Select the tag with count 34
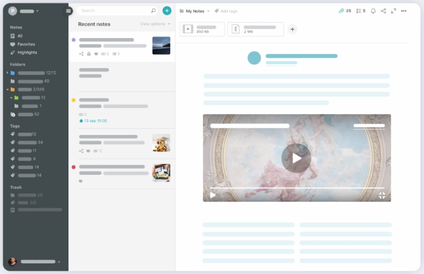This screenshot has width=424, height=274. click(x=26, y=143)
